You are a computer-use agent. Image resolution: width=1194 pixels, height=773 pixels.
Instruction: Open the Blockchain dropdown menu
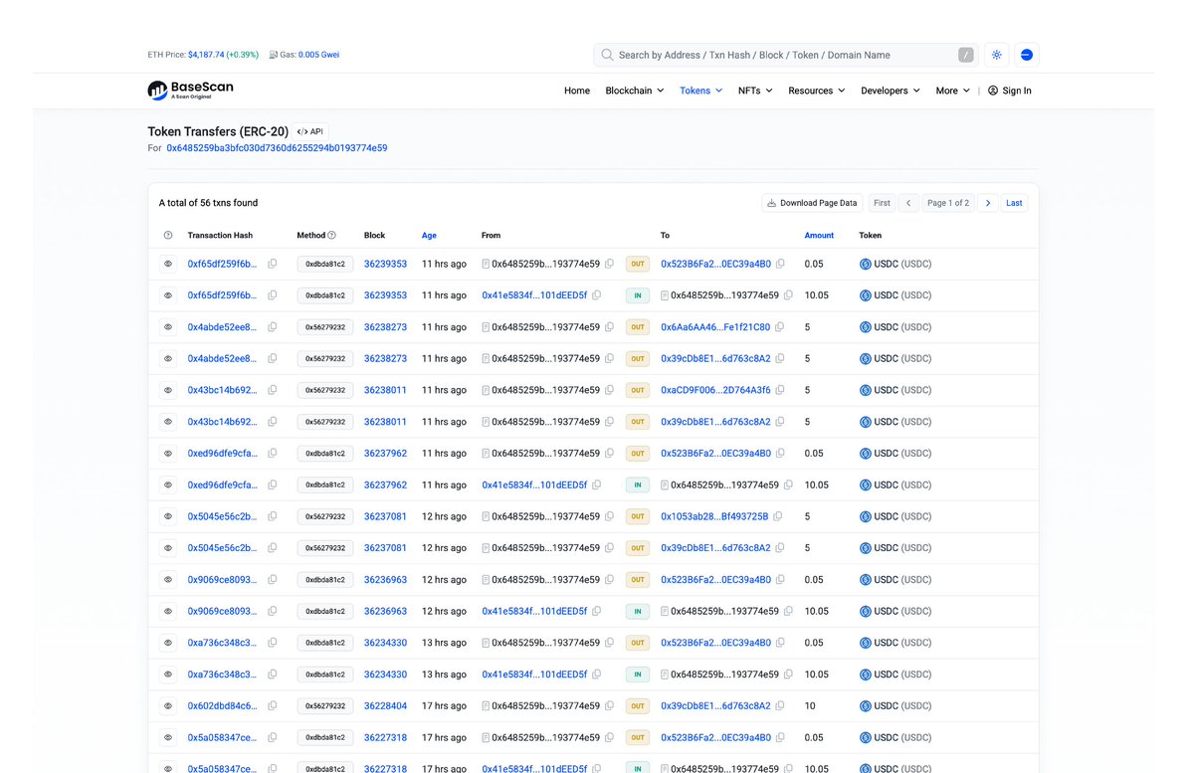click(x=634, y=90)
